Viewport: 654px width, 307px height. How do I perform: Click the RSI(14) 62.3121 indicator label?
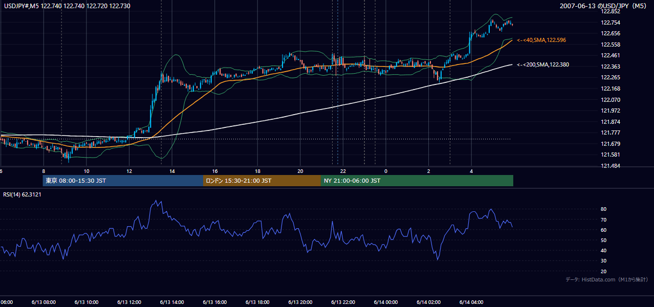point(22,194)
